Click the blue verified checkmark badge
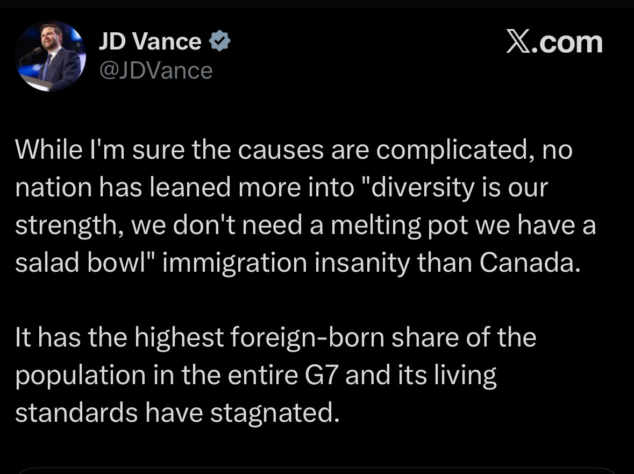 coord(219,41)
